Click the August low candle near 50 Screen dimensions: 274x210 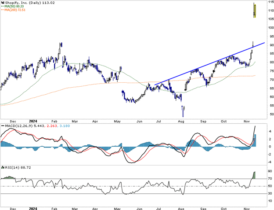(182, 112)
